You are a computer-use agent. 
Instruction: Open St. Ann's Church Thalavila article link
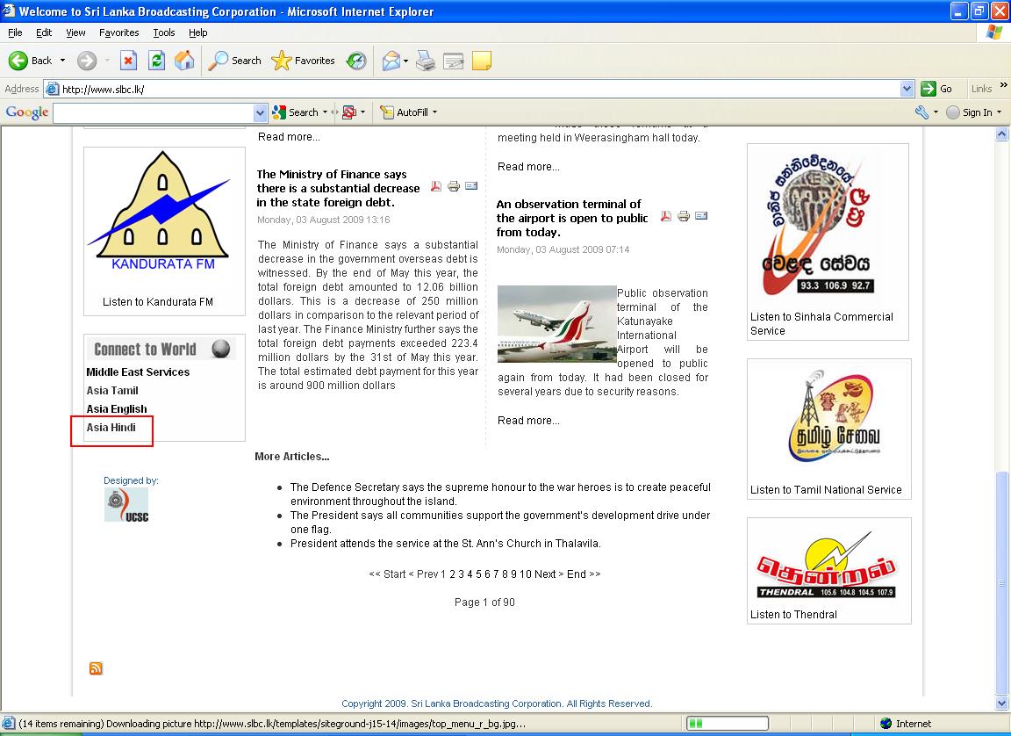[x=446, y=544]
